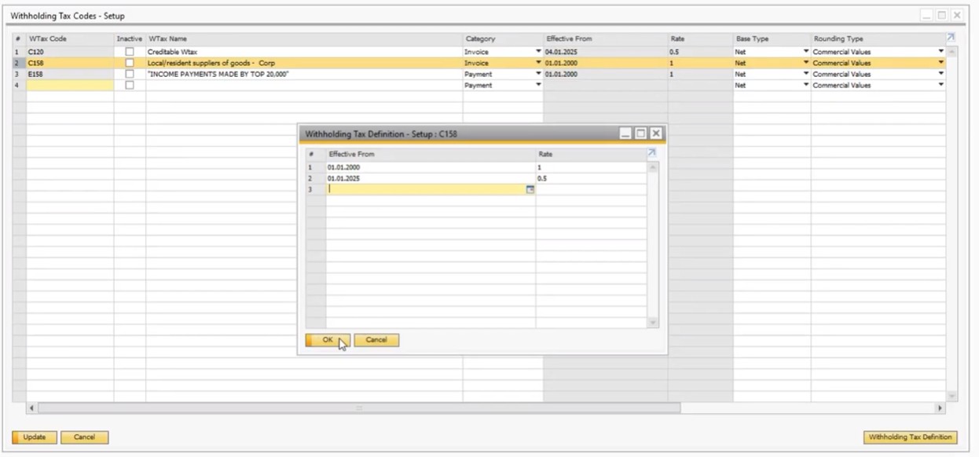The width and height of the screenshot is (979, 457).
Task: Minimize the Withholding Tax Codes Setup window
Action: click(x=928, y=15)
